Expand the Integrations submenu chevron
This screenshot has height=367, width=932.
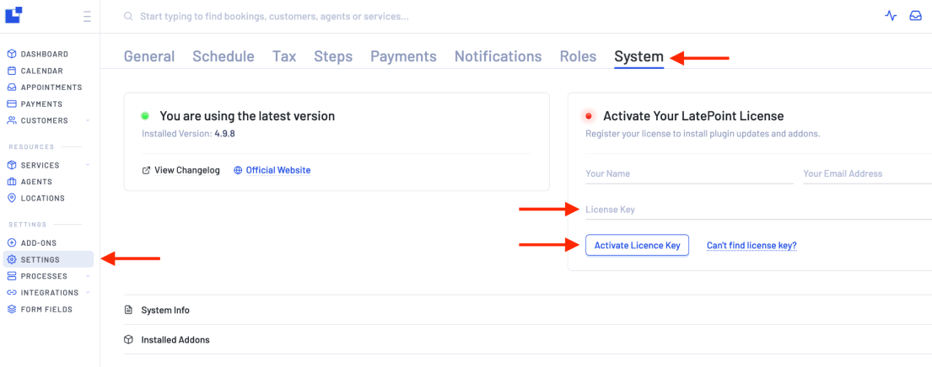click(x=88, y=293)
